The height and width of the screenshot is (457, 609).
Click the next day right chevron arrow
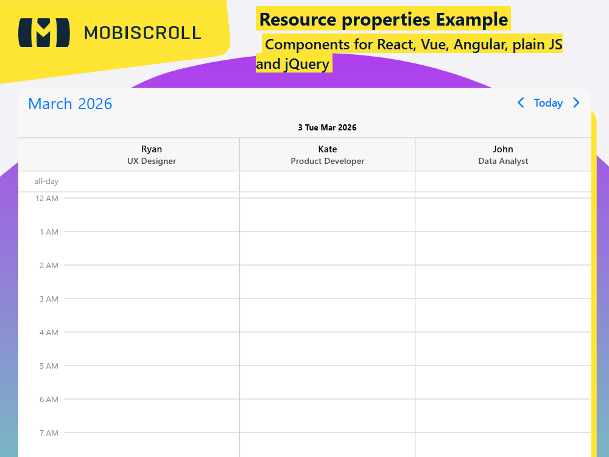(x=576, y=103)
